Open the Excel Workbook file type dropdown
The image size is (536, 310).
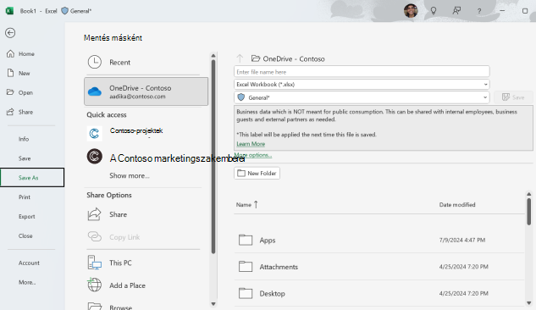point(362,85)
